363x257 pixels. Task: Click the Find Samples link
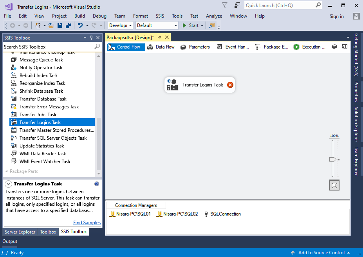point(87,223)
